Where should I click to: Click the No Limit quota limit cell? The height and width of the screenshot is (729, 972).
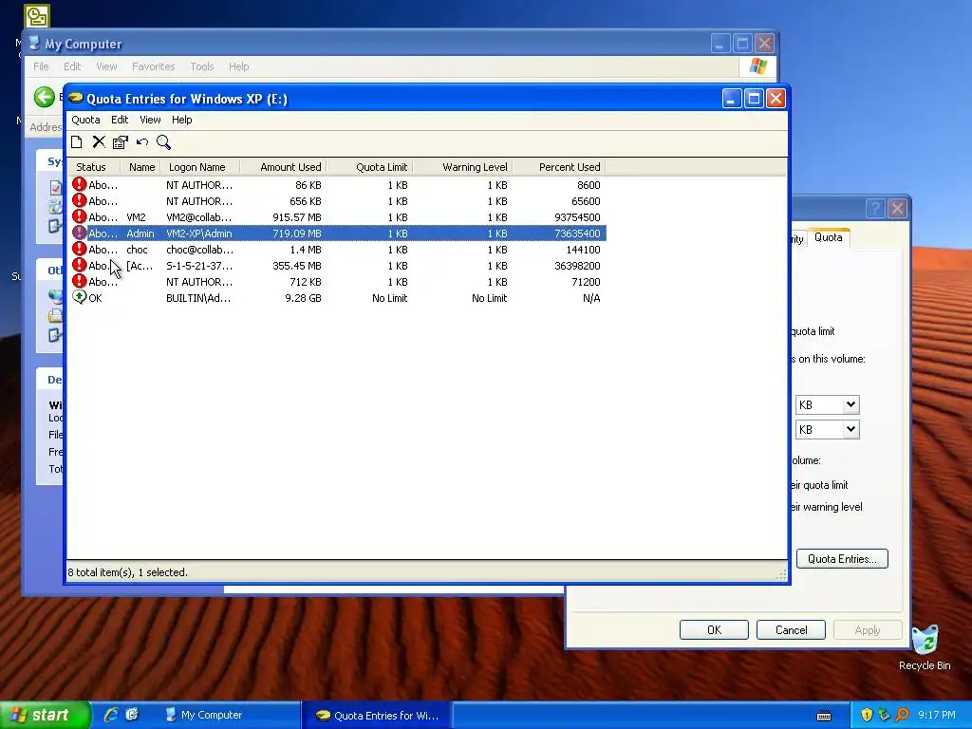tap(389, 297)
